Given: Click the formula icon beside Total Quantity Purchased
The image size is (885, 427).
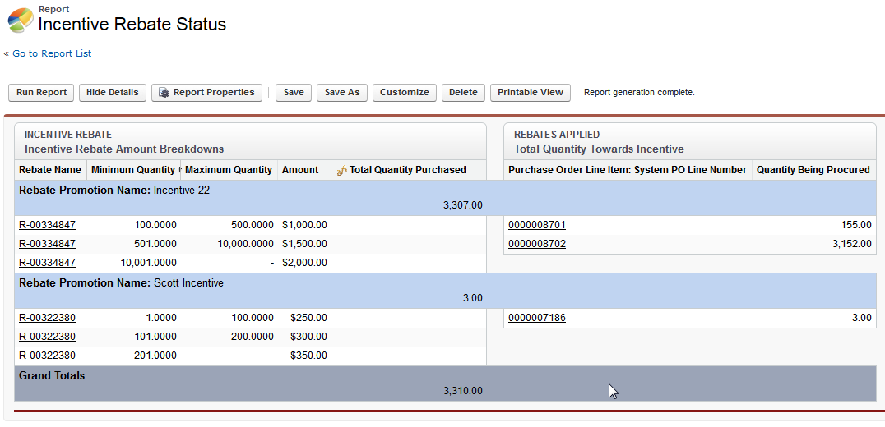Looking at the screenshot, I should pos(341,171).
